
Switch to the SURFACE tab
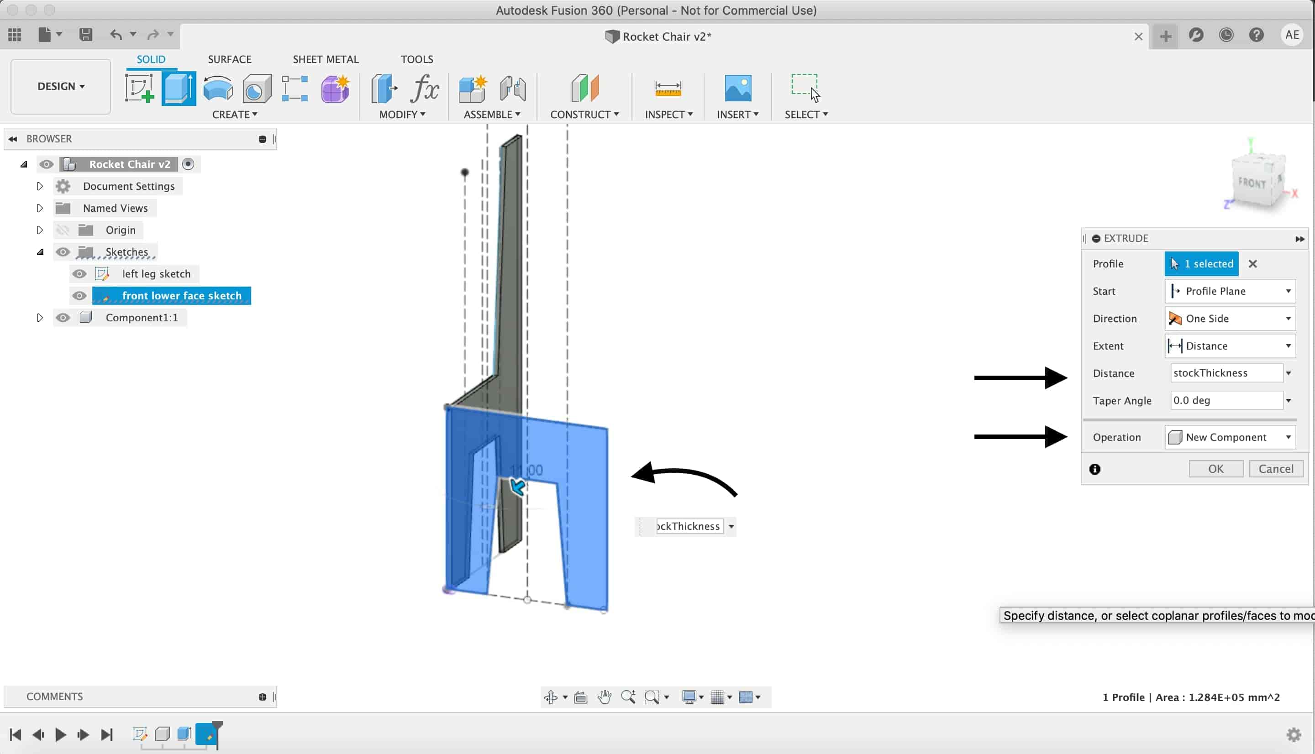pyautogui.click(x=229, y=59)
